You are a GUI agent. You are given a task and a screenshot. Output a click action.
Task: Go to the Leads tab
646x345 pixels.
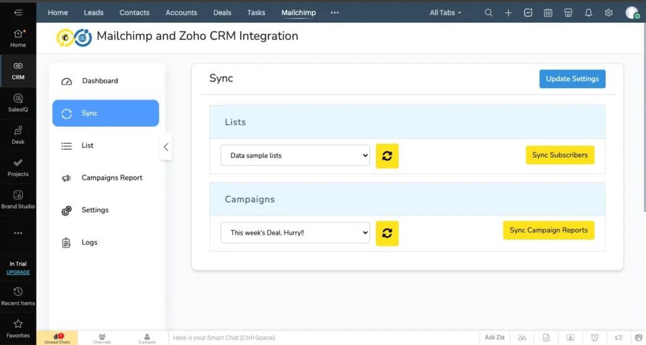point(93,13)
